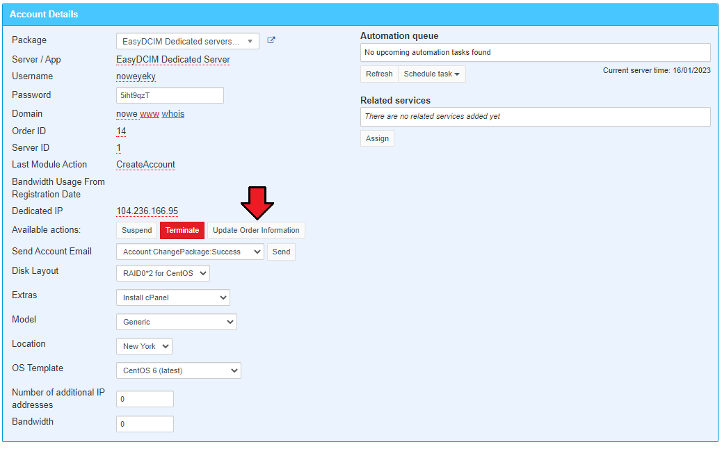Click the 'Current server time: 16/01/2023' text
This screenshot has height=449, width=722.
(x=657, y=70)
